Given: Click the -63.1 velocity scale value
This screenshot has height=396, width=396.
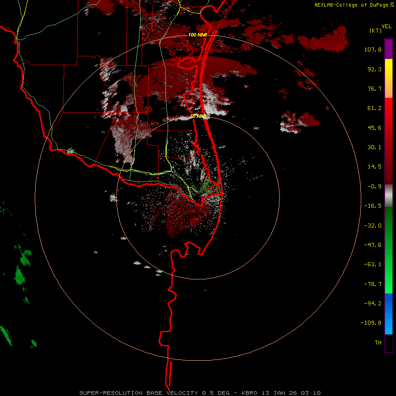Looking at the screenshot, I should click(x=373, y=264).
